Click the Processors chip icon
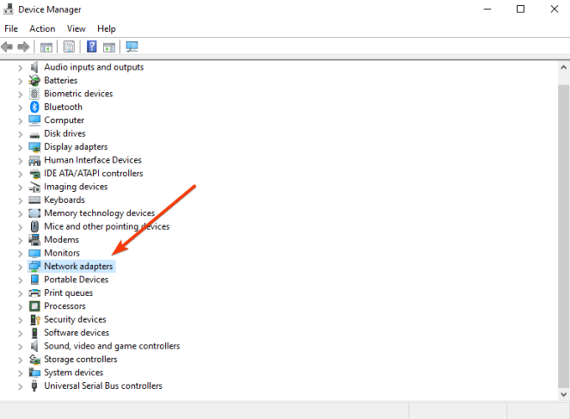The width and height of the screenshot is (570, 419). pos(34,307)
